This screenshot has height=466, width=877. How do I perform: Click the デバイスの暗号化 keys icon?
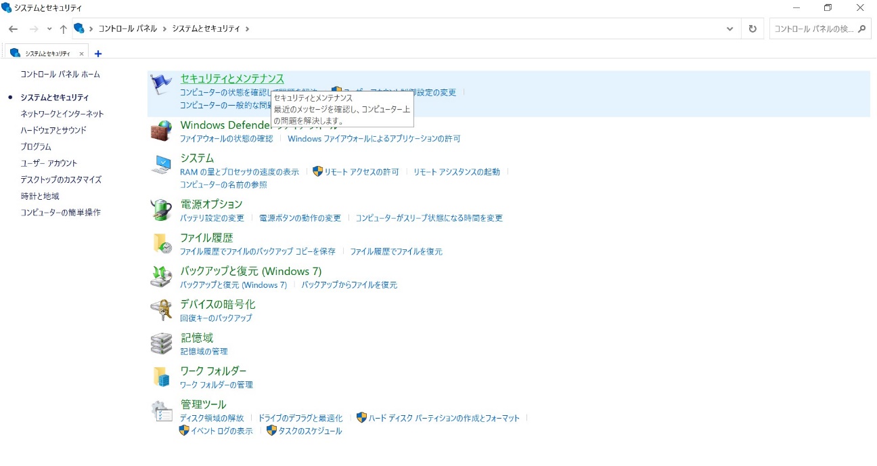pos(160,310)
